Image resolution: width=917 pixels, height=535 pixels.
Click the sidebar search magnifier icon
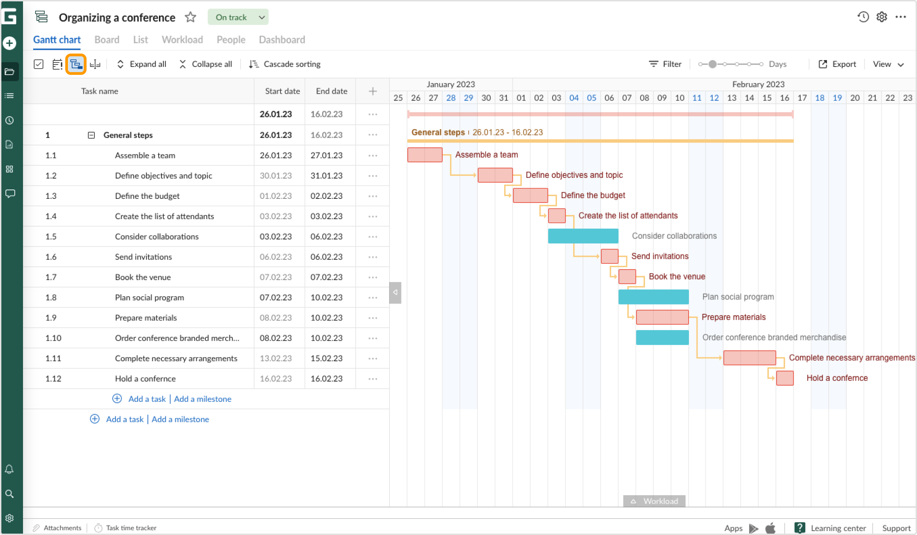coord(10,494)
